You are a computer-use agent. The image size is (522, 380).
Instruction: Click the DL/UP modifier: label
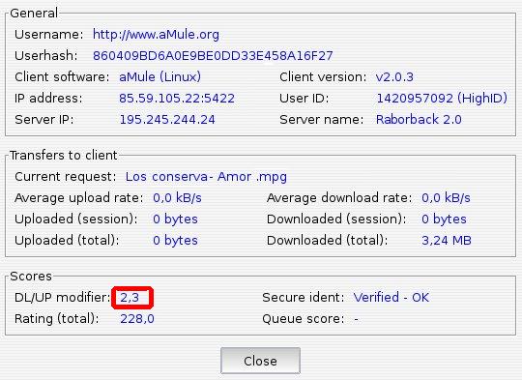(x=63, y=298)
